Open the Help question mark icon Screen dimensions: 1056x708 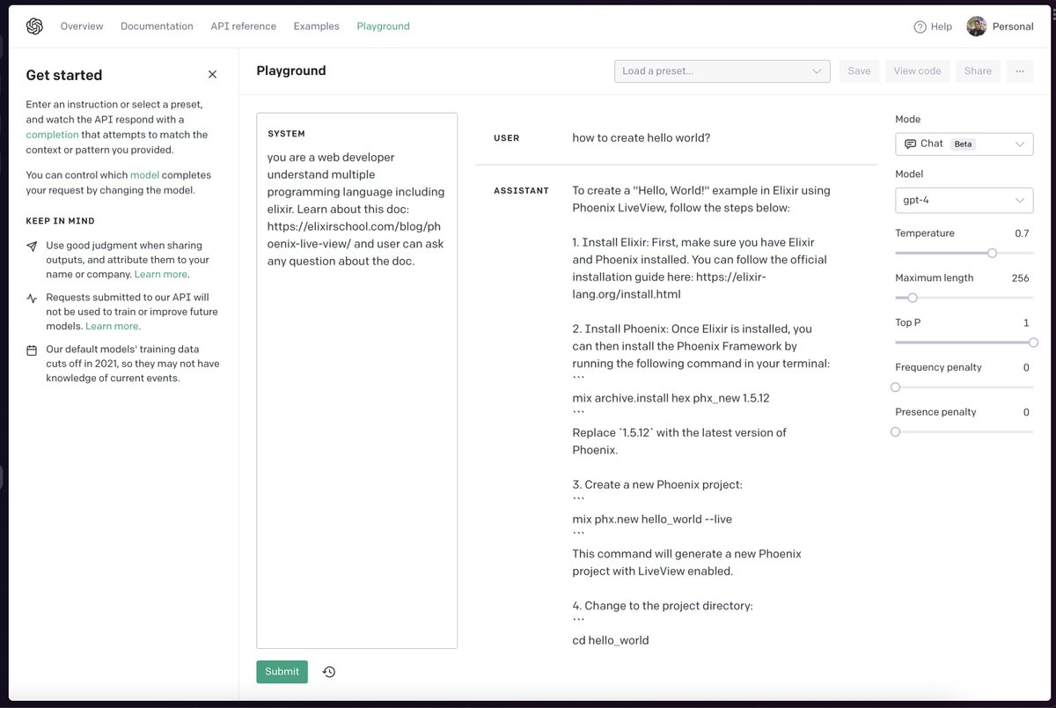point(920,26)
